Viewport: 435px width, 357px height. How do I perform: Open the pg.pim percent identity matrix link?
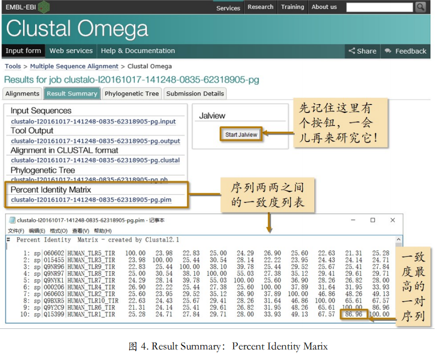91,200
